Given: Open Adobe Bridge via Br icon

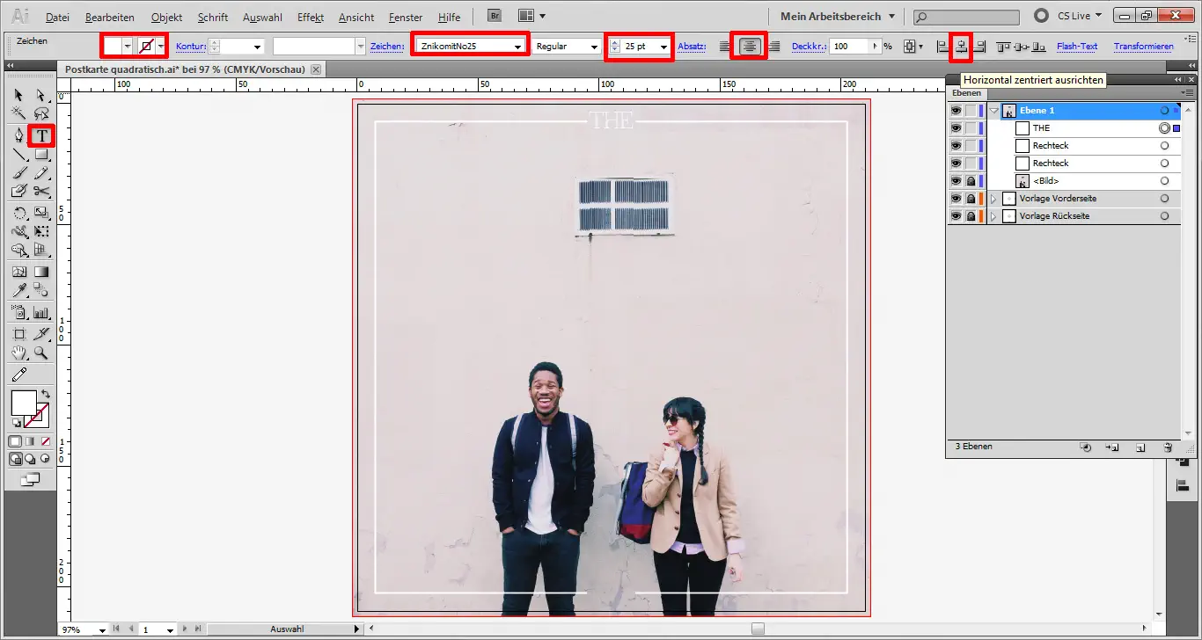Looking at the screenshot, I should click(495, 16).
